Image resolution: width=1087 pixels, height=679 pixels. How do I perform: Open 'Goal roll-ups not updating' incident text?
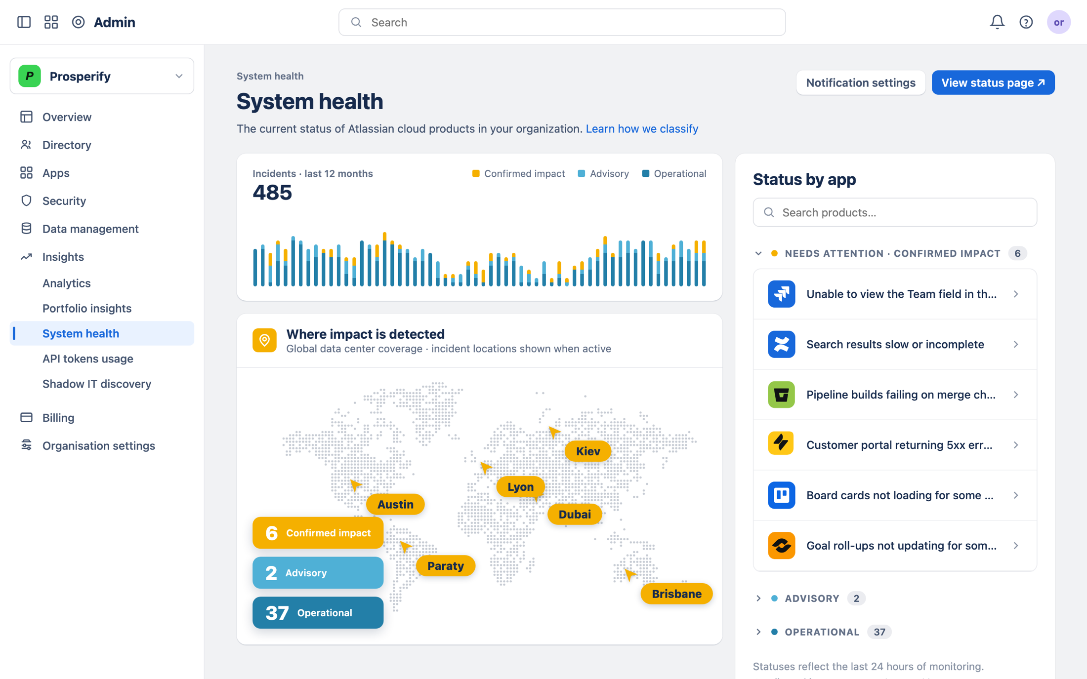901,546
